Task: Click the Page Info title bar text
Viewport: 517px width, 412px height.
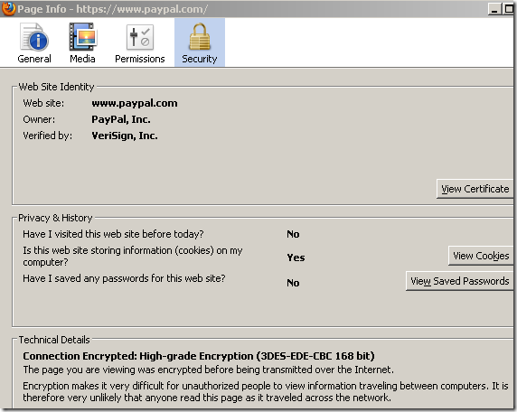Action: 112,9
